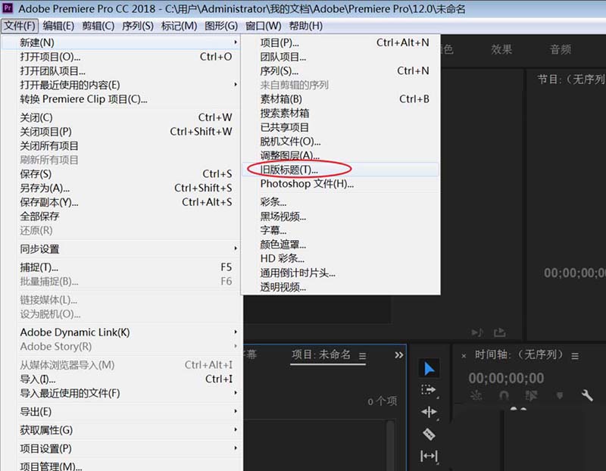The image size is (606, 471).
Task: Choose 颜色遮罩... in New submenu
Action: [340, 245]
